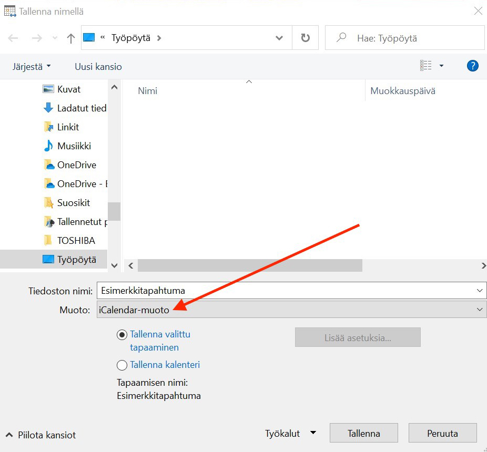
Task: Refresh the Työpöytä folder view
Action: click(306, 38)
